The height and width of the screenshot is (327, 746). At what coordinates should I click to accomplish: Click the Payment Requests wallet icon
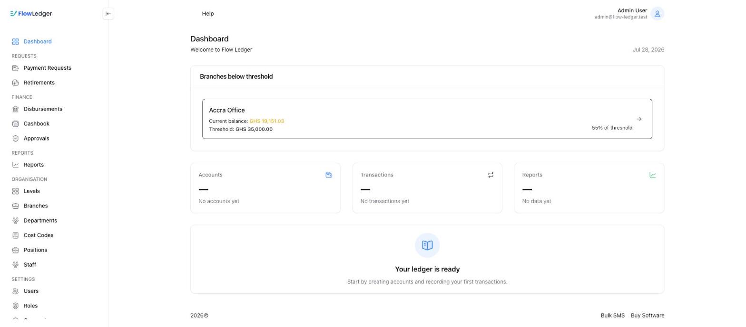15,68
